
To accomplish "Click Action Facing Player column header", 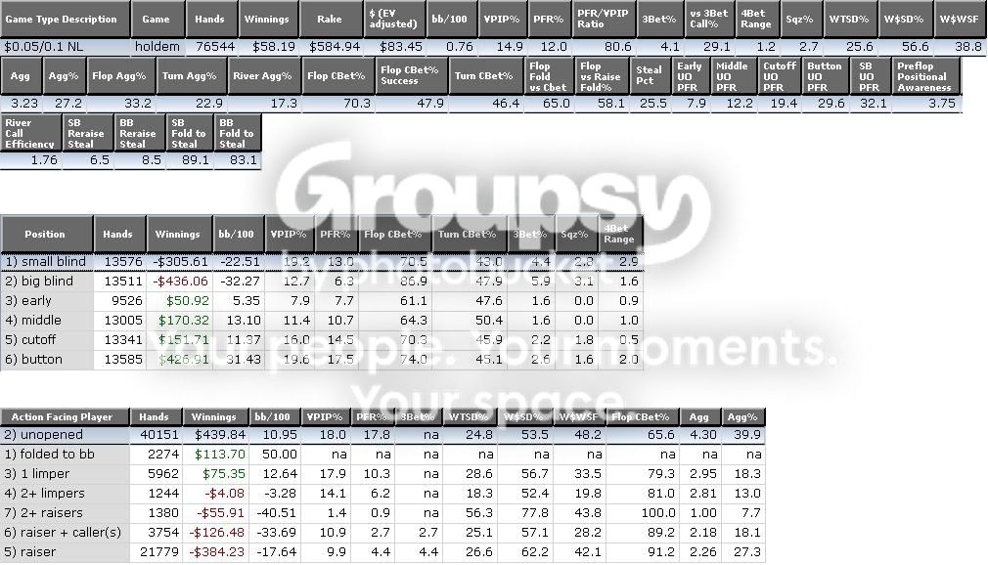I will point(65,416).
